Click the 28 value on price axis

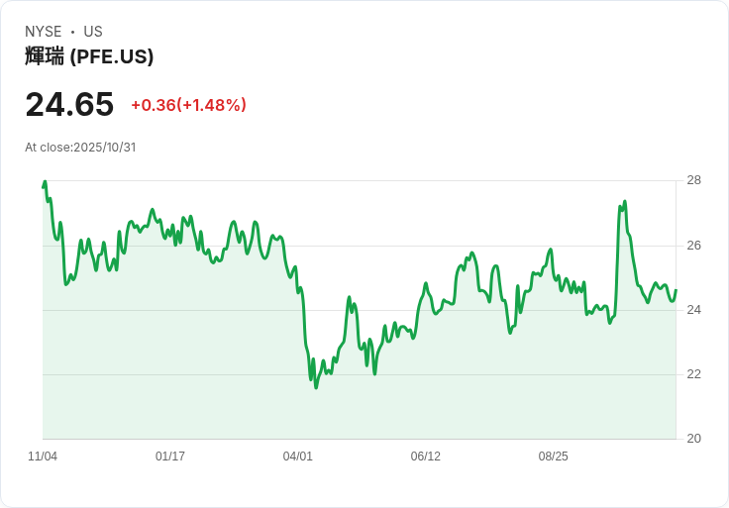pos(694,180)
